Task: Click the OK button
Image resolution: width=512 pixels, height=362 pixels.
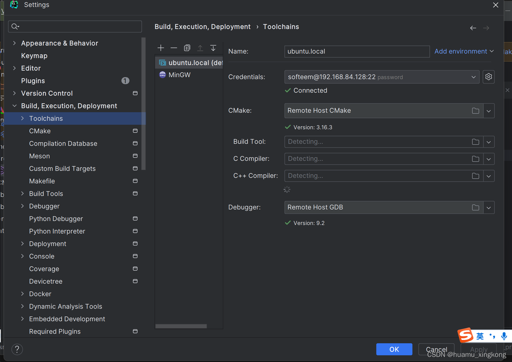Action: [x=394, y=349]
